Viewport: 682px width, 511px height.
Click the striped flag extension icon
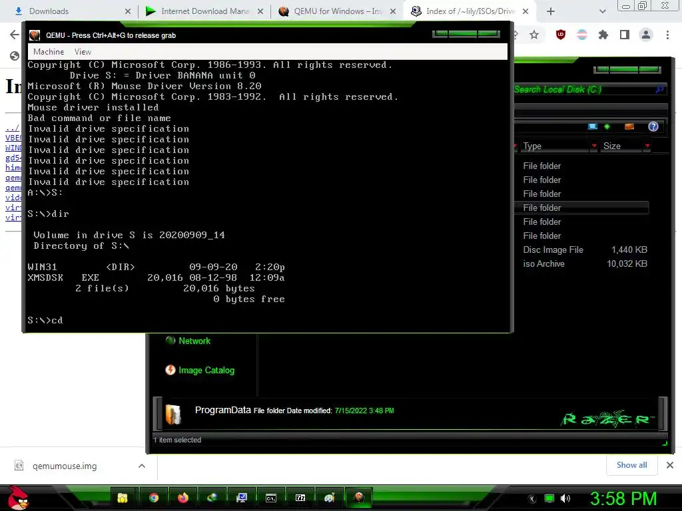[x=582, y=35]
